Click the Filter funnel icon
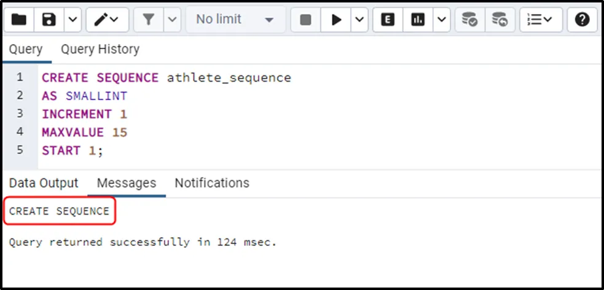The width and height of the screenshot is (604, 290). (x=148, y=20)
